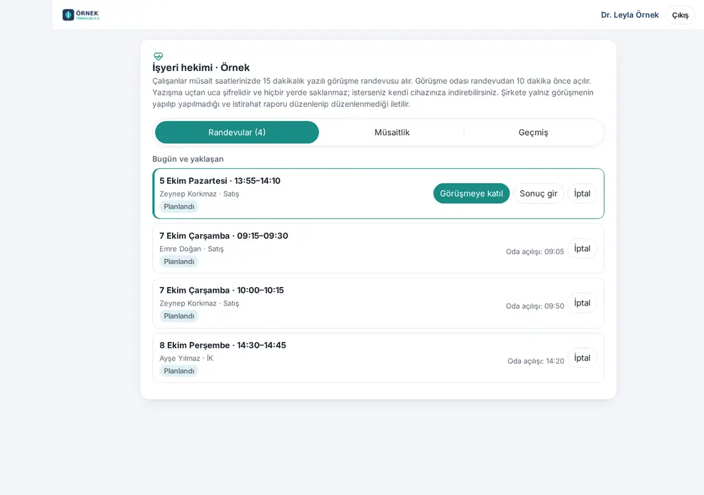Click the Planlandı badge for Emre Doğan
704x495 pixels.
click(179, 261)
